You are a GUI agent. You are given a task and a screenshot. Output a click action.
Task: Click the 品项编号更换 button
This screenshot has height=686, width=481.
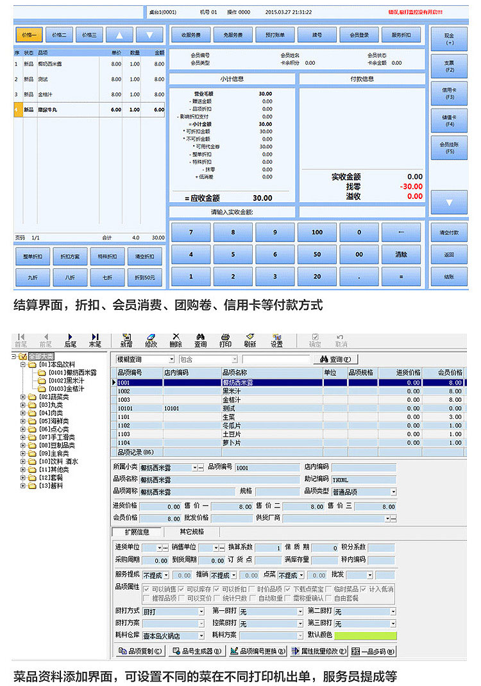click(x=258, y=651)
